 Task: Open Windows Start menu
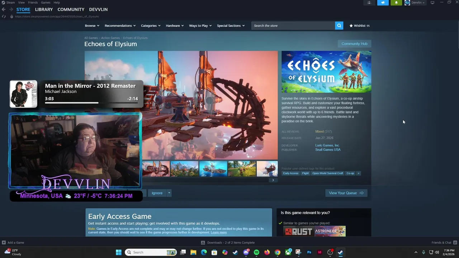pos(119,252)
